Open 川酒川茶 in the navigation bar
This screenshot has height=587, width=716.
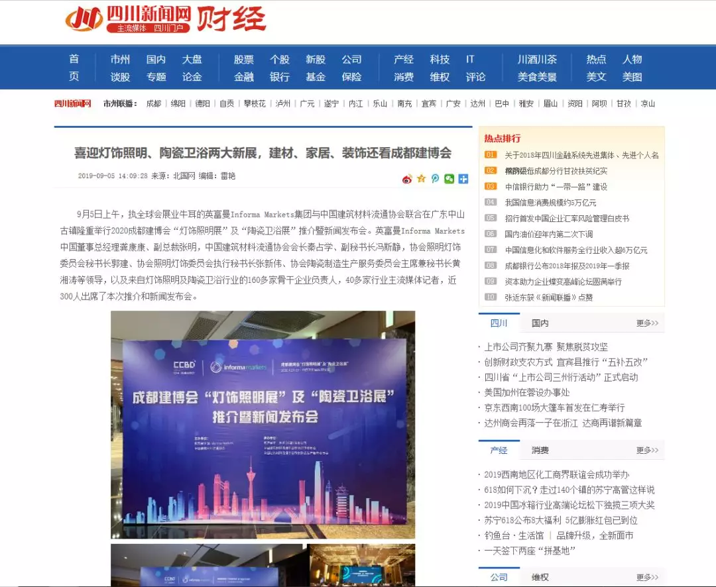[x=537, y=60]
